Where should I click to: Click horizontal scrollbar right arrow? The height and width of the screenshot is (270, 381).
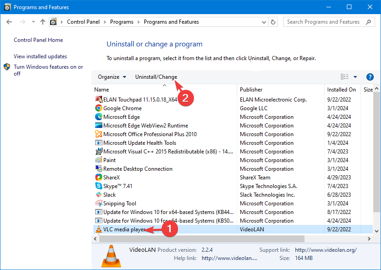click(369, 239)
